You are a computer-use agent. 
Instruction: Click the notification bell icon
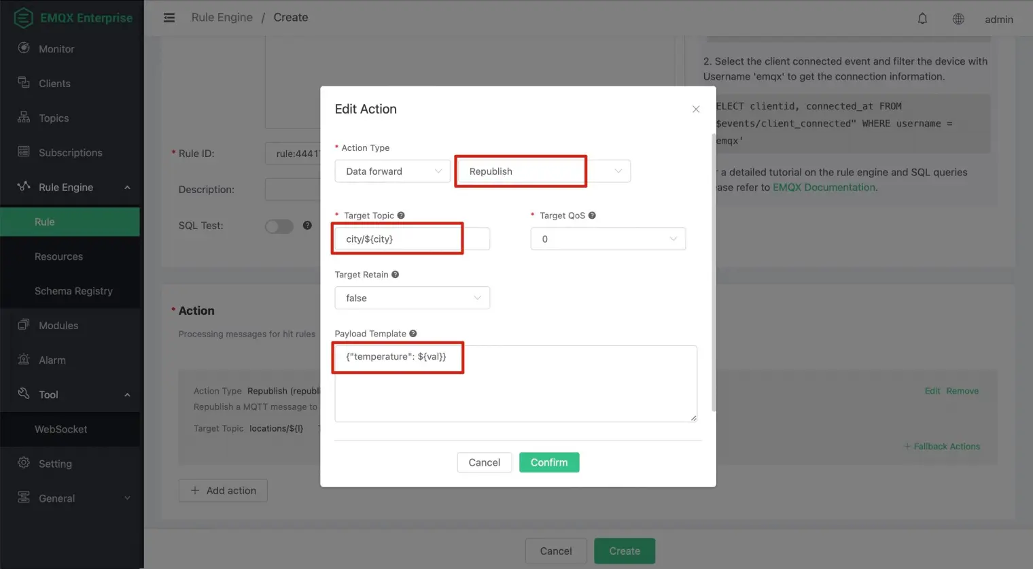pos(922,19)
